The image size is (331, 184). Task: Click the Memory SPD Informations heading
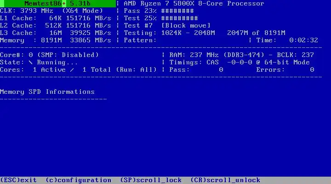tap(47, 92)
